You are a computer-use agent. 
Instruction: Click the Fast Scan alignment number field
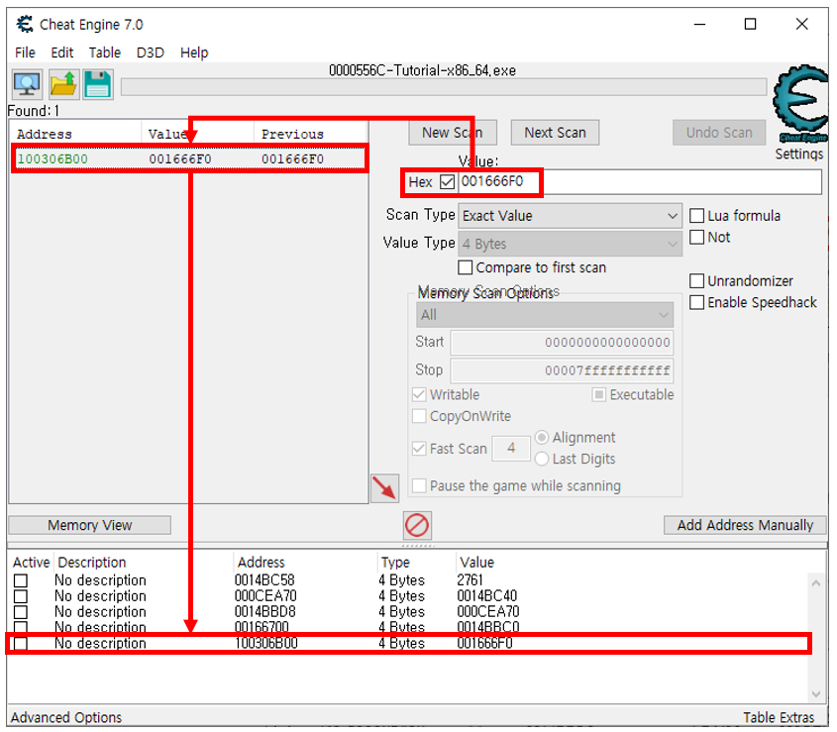tap(511, 448)
